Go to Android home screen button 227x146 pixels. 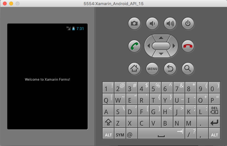(x=134, y=69)
